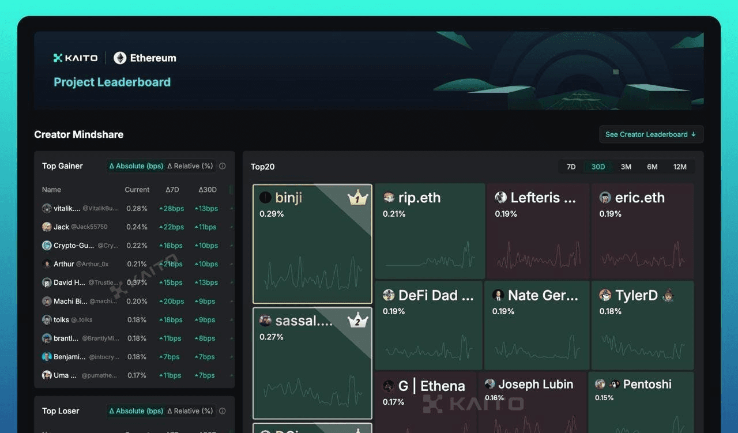Image resolution: width=738 pixels, height=433 pixels.
Task: Click the Kaito logo in the header
Action: [76, 58]
